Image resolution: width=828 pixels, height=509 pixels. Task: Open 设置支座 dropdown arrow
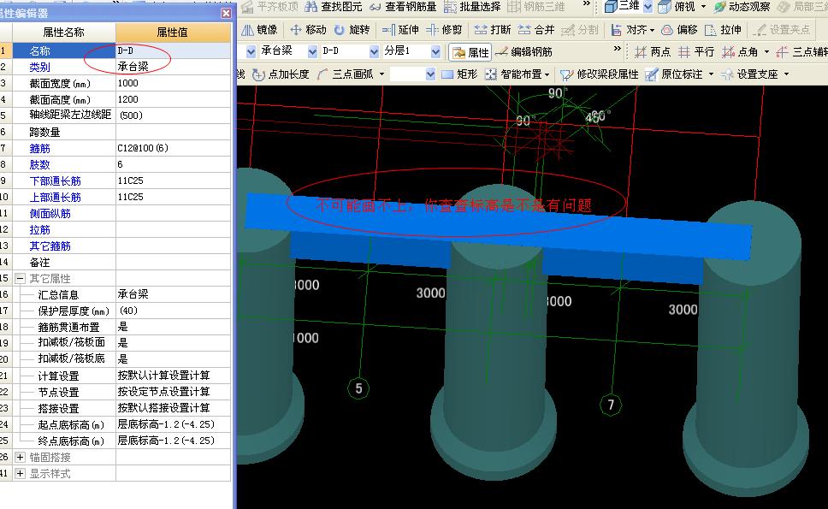pyautogui.click(x=787, y=74)
